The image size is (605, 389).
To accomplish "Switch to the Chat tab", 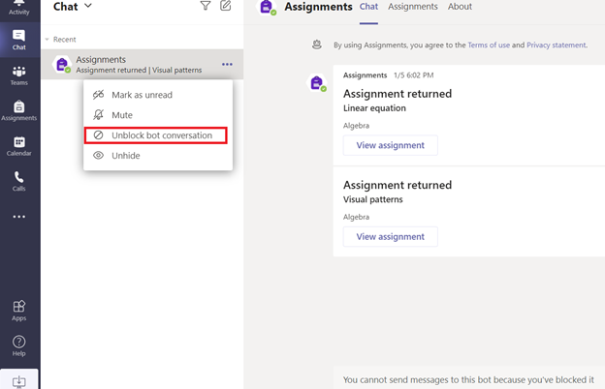I will coord(368,7).
